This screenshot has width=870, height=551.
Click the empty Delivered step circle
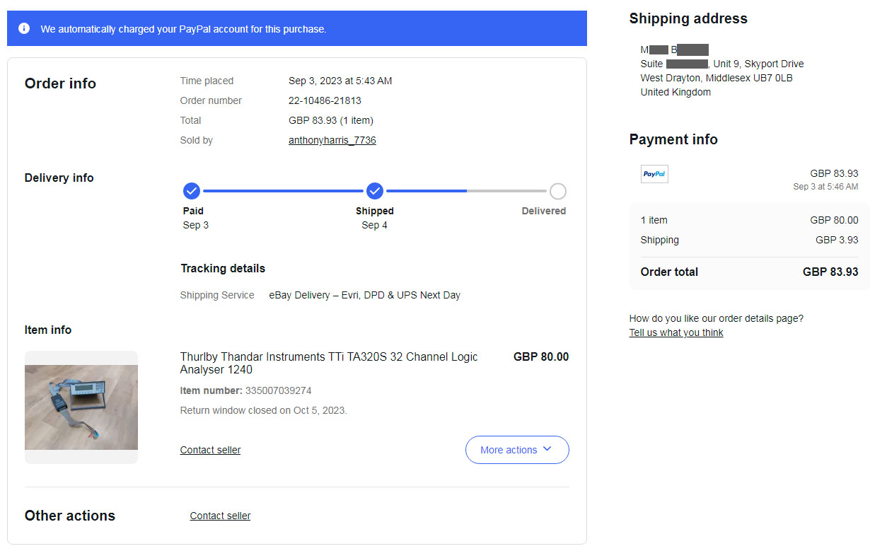coord(558,191)
